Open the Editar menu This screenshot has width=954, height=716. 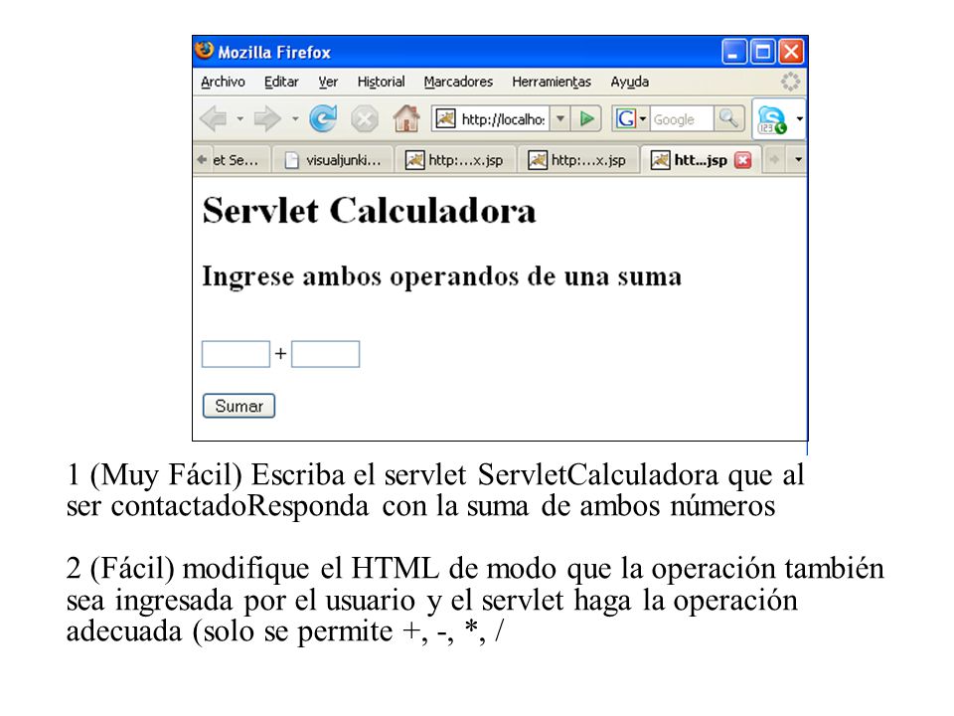point(281,82)
